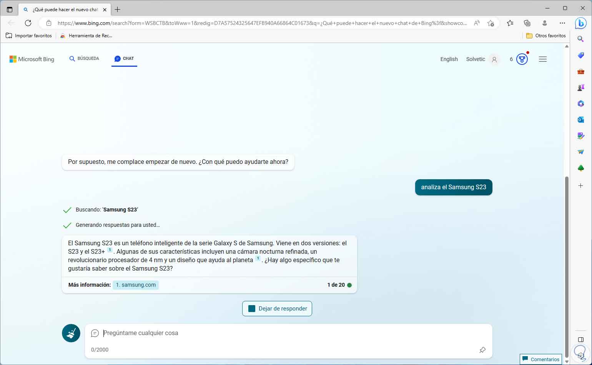Screen dimensions: 592x365
Task: Open the Importar favoritos bookmark
Action: click(29, 36)
